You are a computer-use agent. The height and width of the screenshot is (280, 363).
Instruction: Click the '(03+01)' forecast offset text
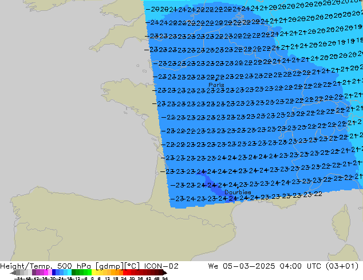click(342, 266)
